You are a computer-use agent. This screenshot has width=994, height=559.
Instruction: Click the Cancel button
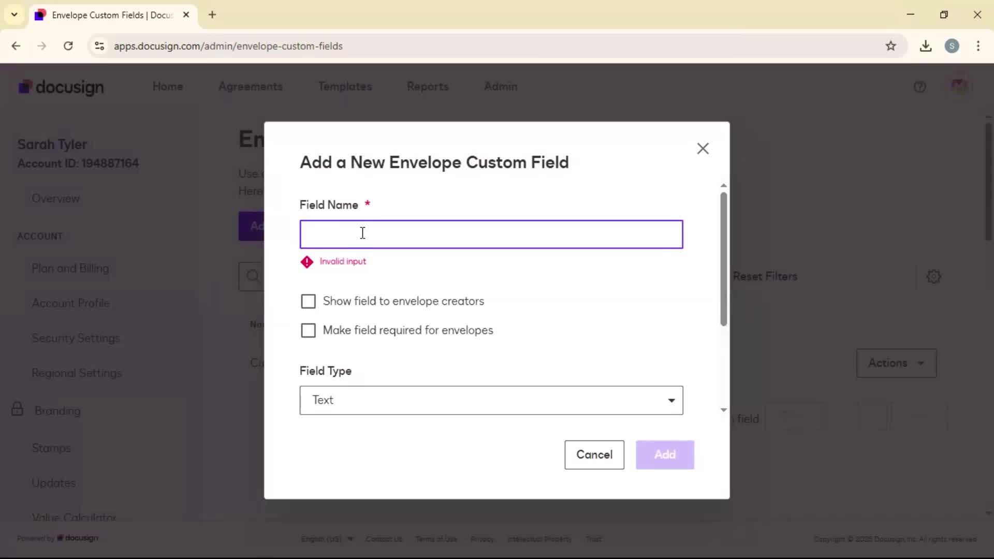click(594, 454)
